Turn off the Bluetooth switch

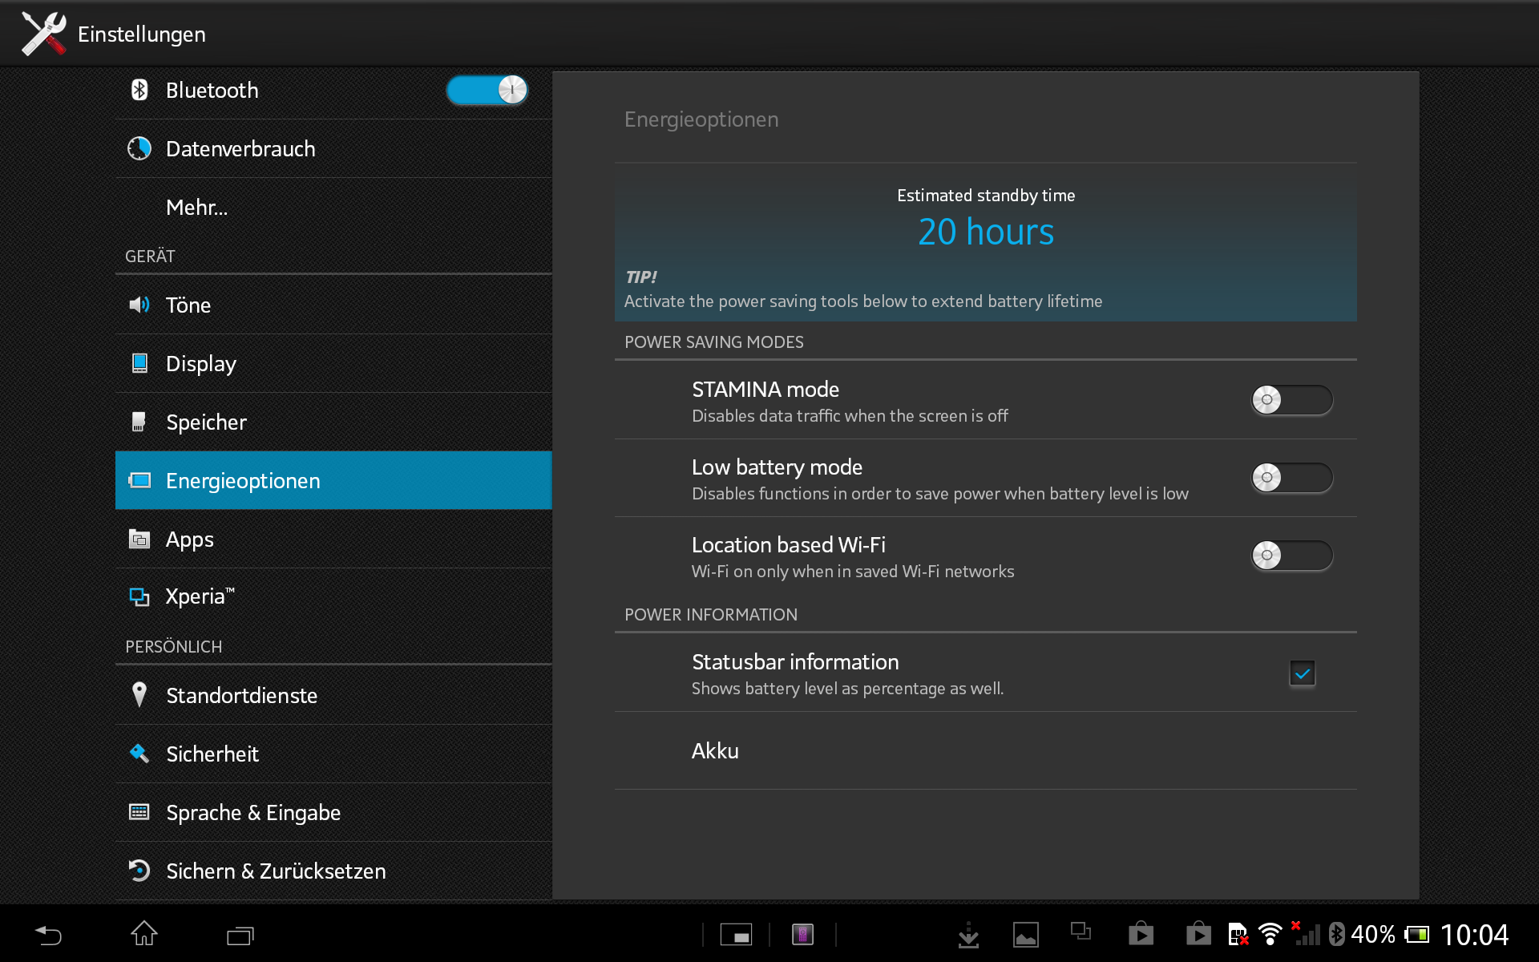point(487,90)
